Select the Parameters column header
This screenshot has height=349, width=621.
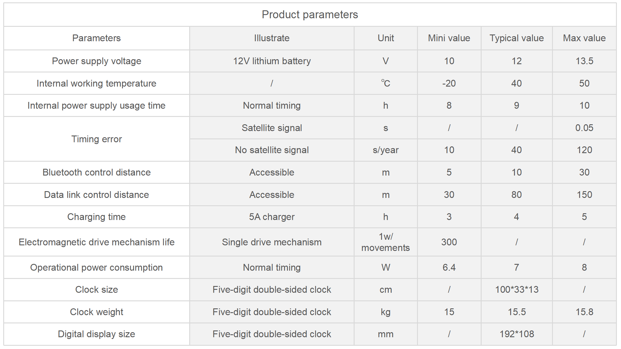tap(97, 38)
